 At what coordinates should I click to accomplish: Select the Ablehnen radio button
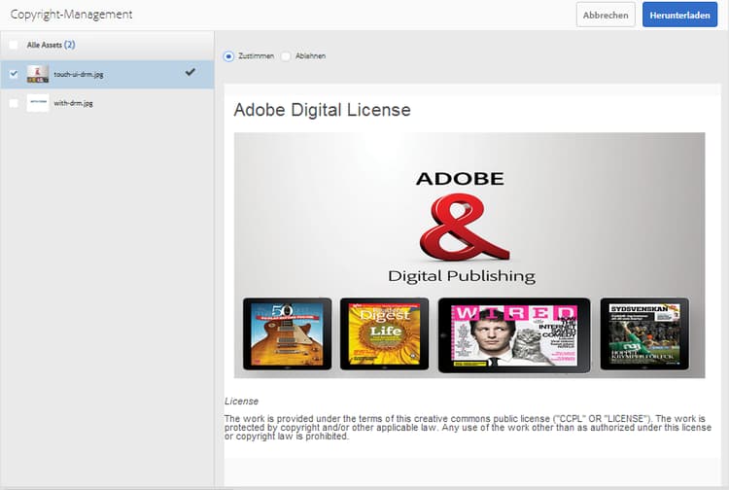[x=286, y=56]
